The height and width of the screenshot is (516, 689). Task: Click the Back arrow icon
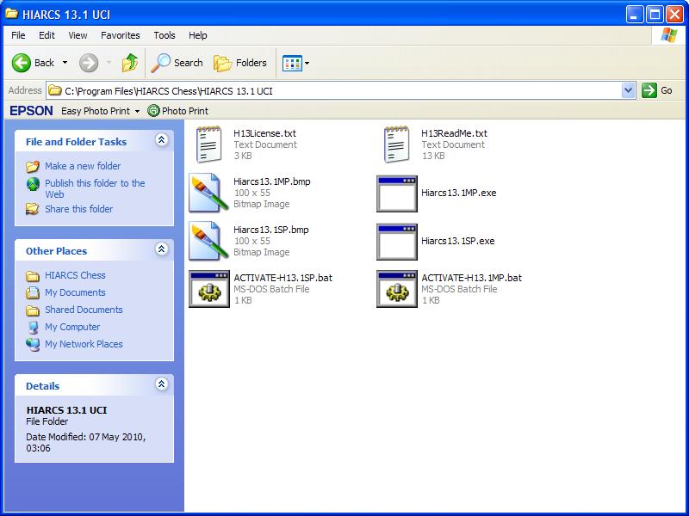coord(22,63)
